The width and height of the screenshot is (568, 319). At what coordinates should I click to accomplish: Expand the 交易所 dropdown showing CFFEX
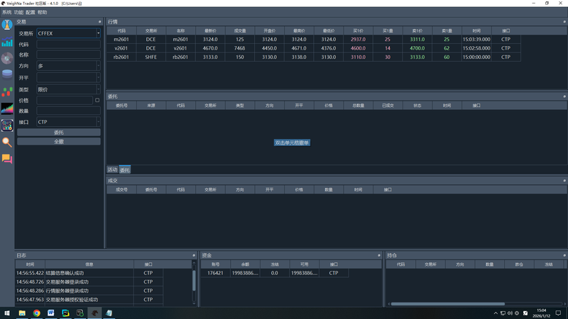(x=68, y=33)
